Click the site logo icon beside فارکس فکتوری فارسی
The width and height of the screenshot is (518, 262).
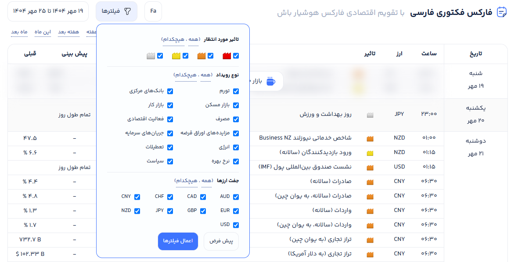501,12
